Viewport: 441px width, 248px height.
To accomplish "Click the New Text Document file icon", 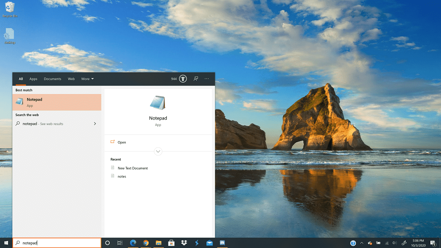I will (x=112, y=168).
